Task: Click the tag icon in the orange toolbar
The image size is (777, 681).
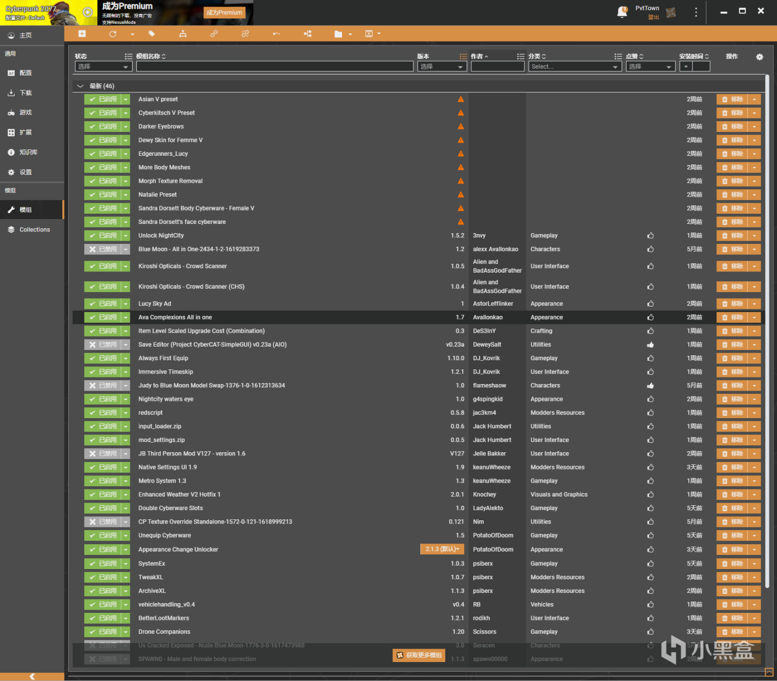Action: 152,34
